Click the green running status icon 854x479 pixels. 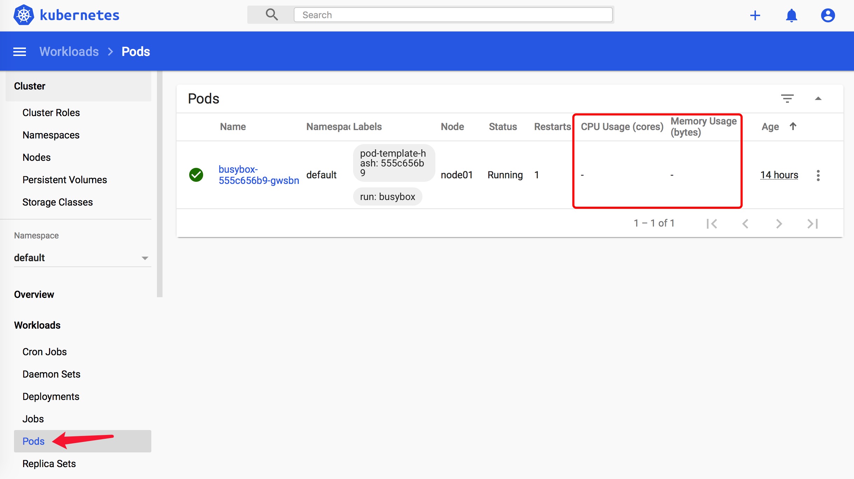(x=196, y=175)
